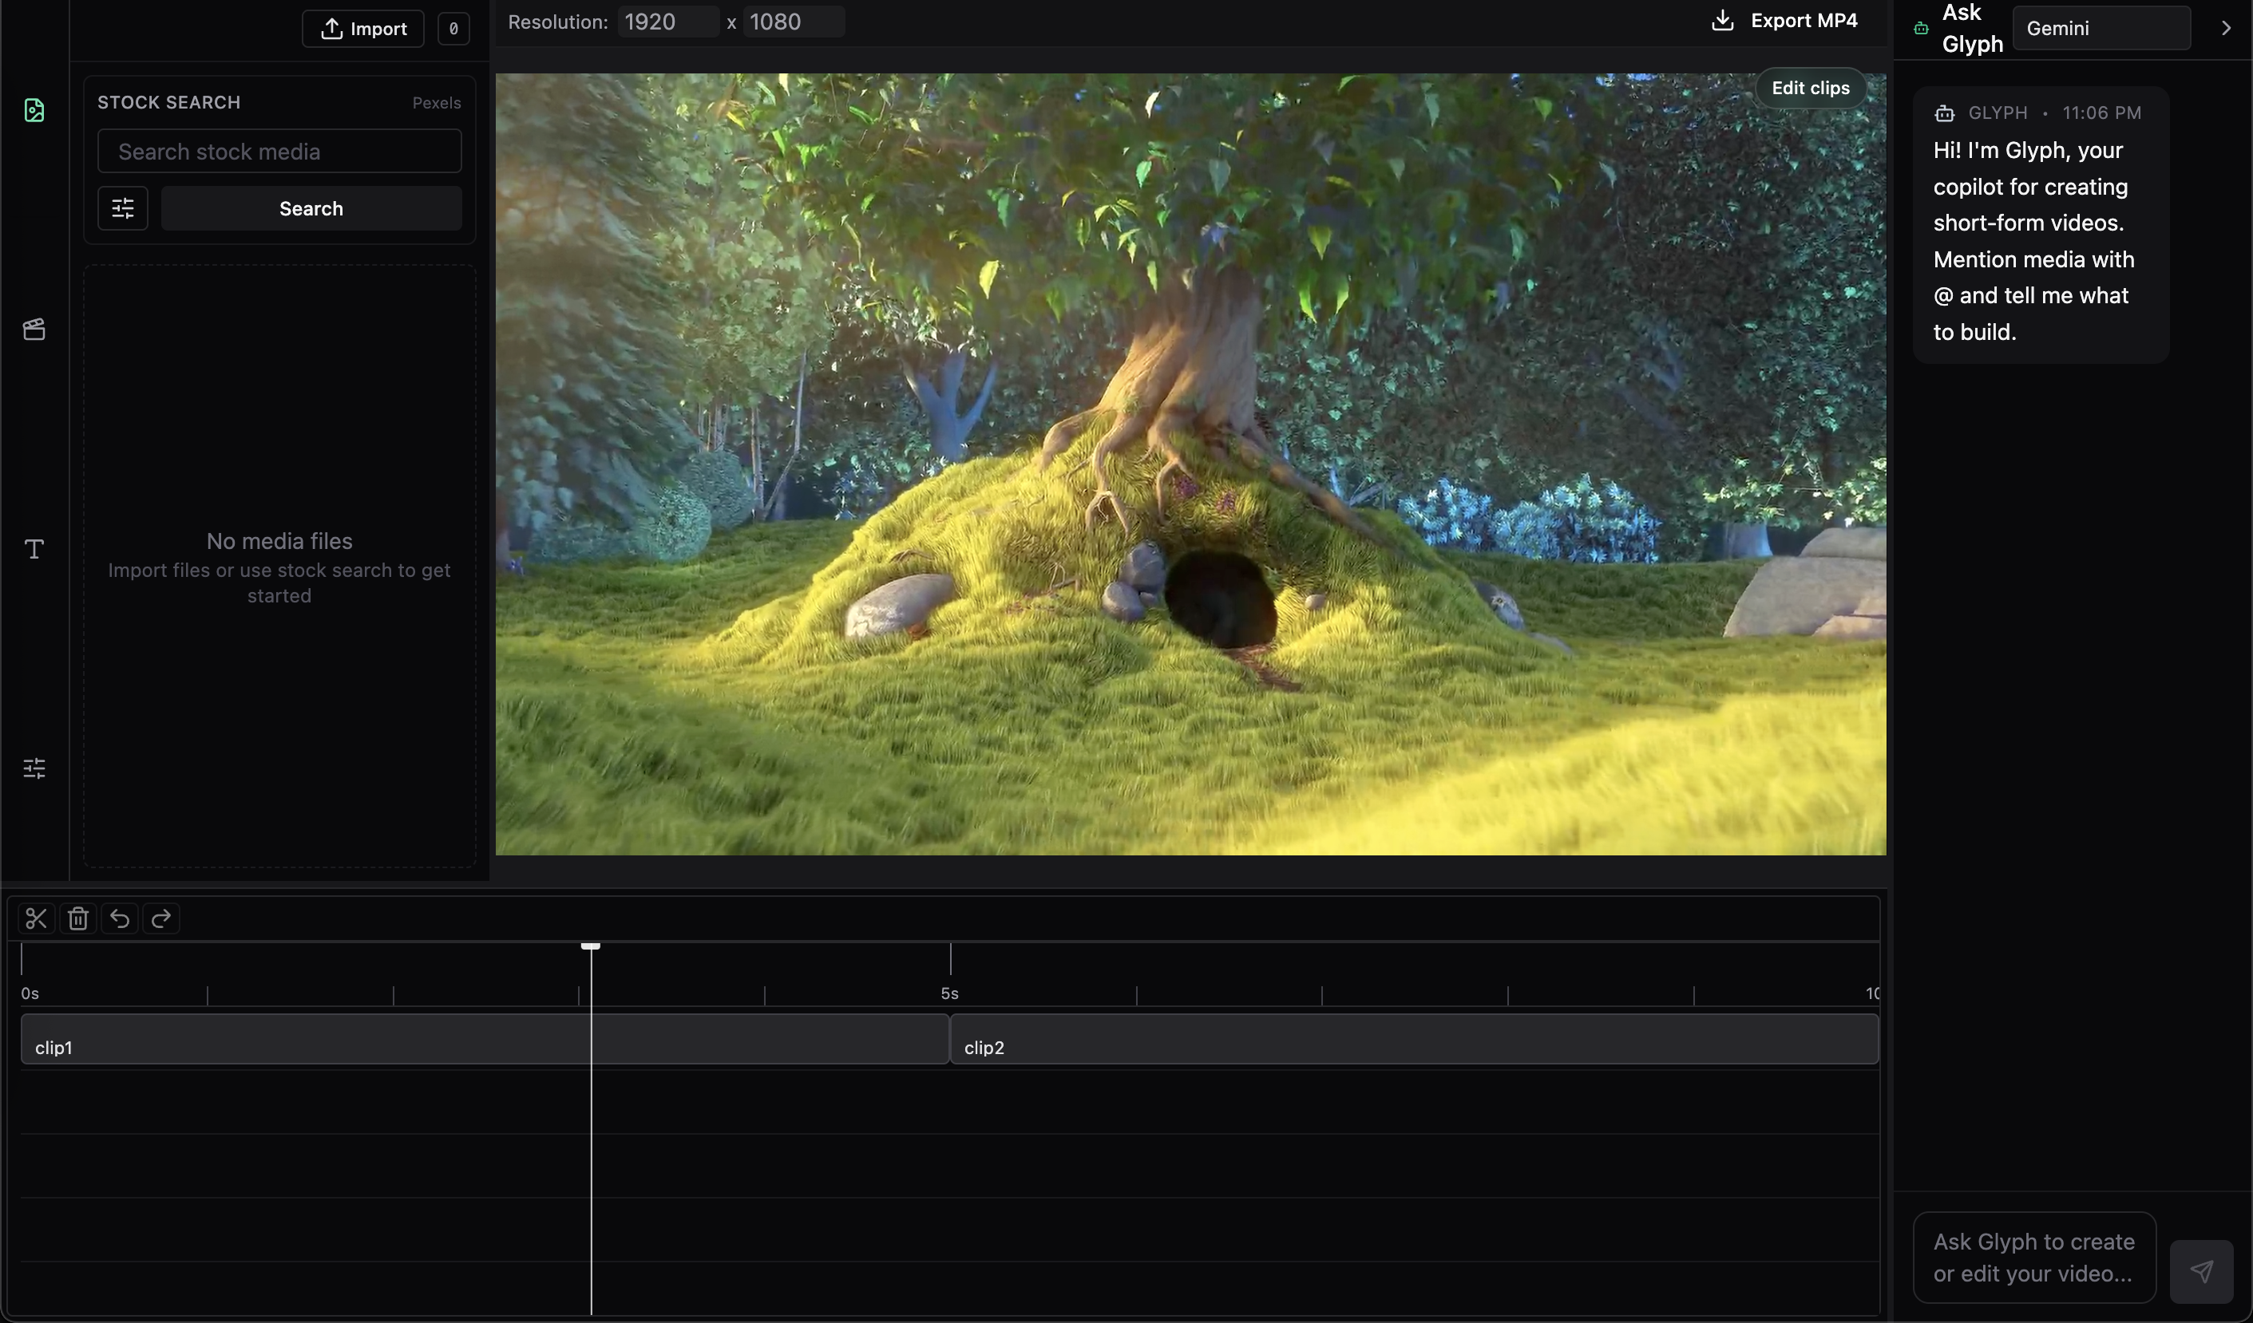Select the scissors split tool
The width and height of the screenshot is (2253, 1323).
[36, 918]
